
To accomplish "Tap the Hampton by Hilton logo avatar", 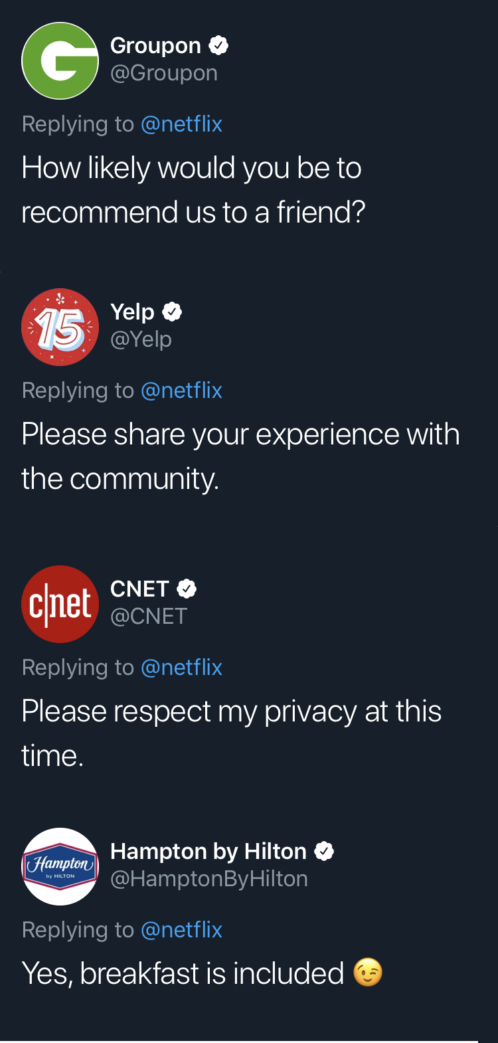I will [60, 866].
